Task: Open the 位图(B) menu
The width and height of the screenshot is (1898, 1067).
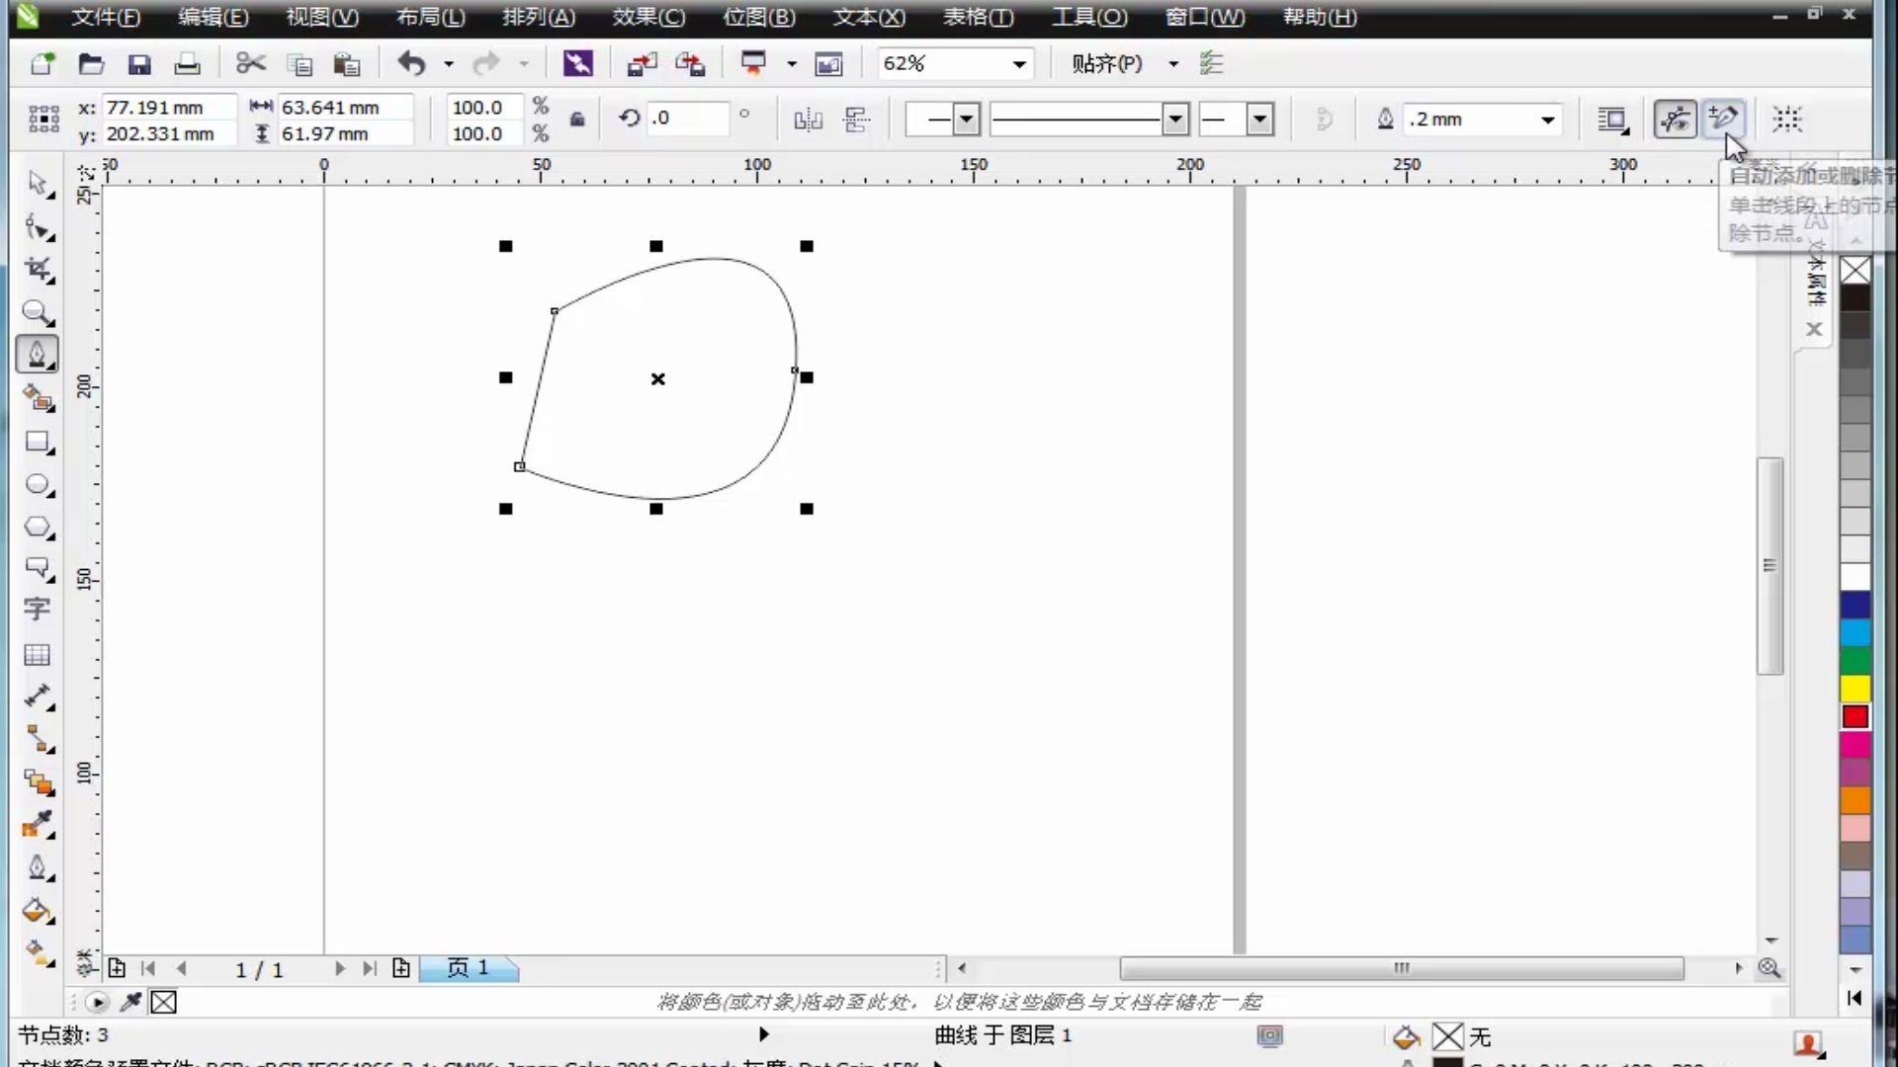Action: tap(758, 17)
